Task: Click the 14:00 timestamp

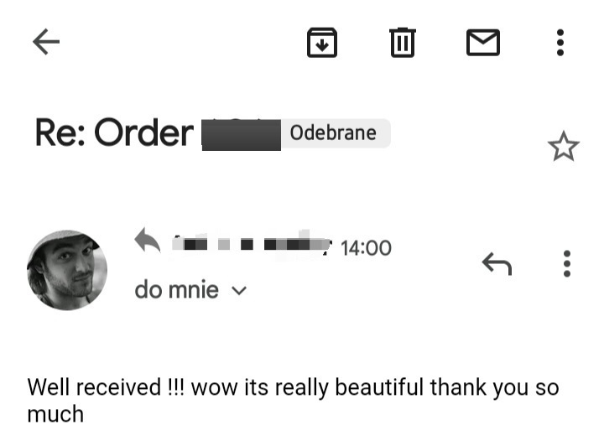Action: pyautogui.click(x=367, y=248)
